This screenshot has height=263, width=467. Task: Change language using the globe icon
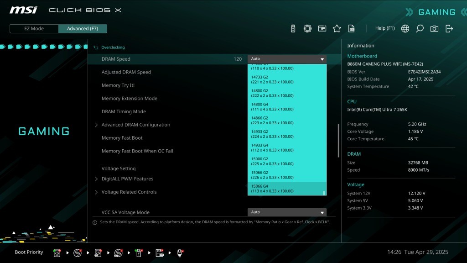click(x=405, y=29)
